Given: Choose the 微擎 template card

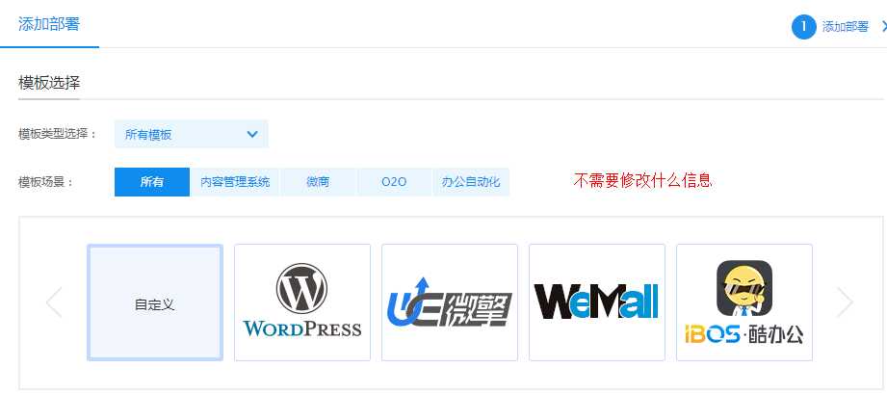Looking at the screenshot, I should coord(450,302).
